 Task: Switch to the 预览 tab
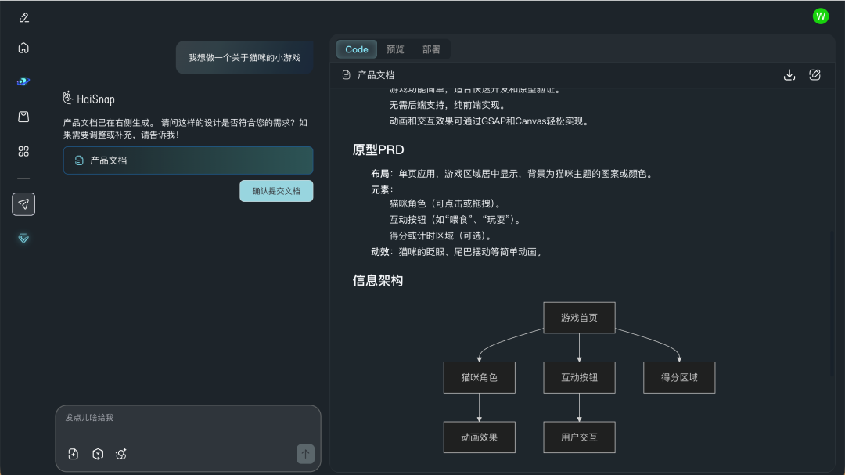pyautogui.click(x=395, y=49)
